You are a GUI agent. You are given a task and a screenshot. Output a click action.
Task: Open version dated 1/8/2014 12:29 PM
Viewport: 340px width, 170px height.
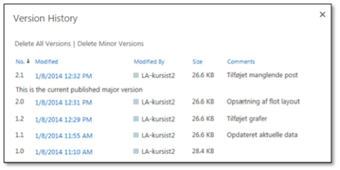click(63, 120)
